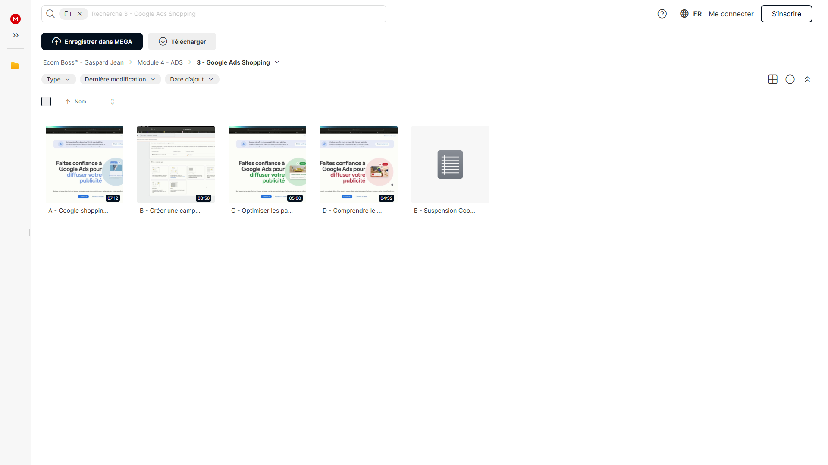Image resolution: width=828 pixels, height=465 pixels.
Task: Show folder info panel icon
Action: [x=790, y=79]
